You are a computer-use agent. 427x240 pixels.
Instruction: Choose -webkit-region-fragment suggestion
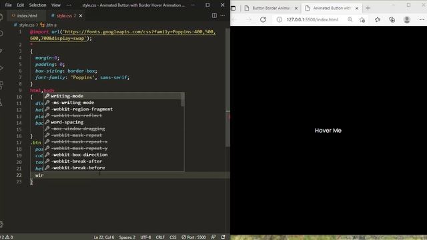114,109
